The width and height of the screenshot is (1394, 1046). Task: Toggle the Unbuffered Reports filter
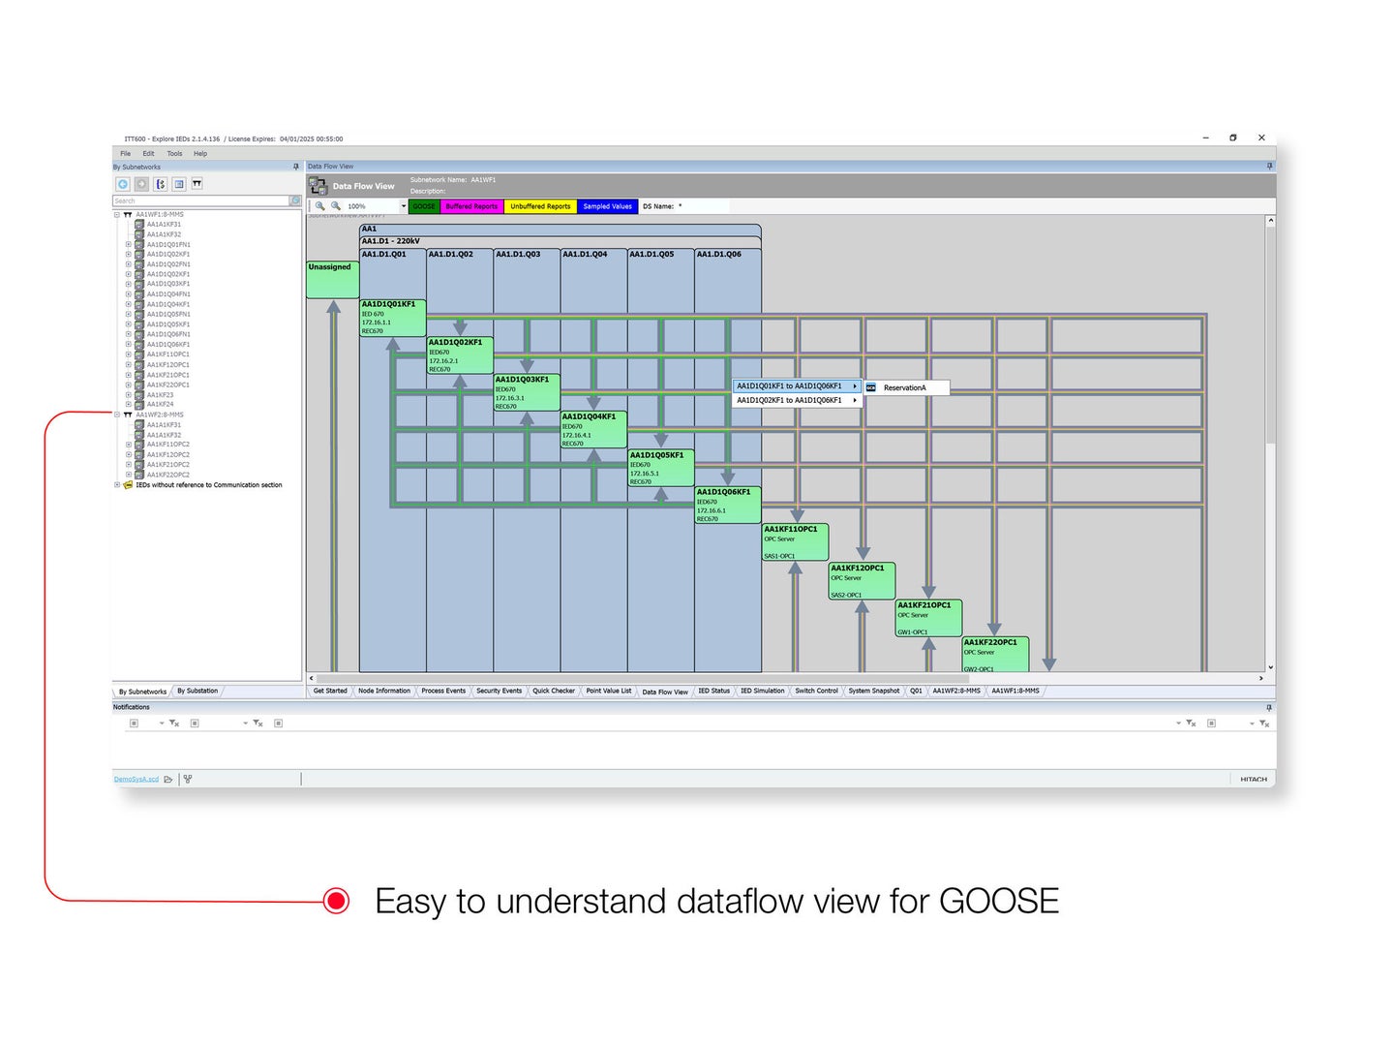539,205
